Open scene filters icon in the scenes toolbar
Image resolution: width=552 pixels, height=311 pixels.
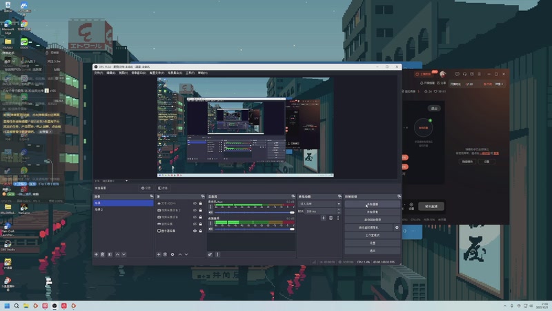point(110,254)
